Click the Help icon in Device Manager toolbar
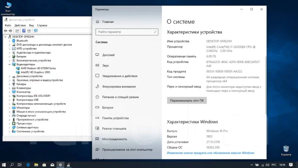The image size is (298, 168). click(24, 31)
